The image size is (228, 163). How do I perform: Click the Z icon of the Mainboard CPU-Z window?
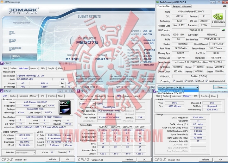(x=2, y=63)
